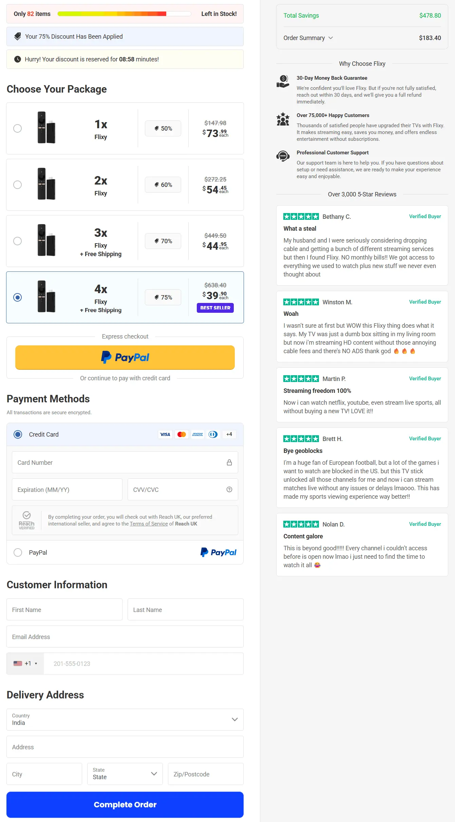Click the Mastercard payment icon
The image size is (455, 822).
tap(182, 434)
